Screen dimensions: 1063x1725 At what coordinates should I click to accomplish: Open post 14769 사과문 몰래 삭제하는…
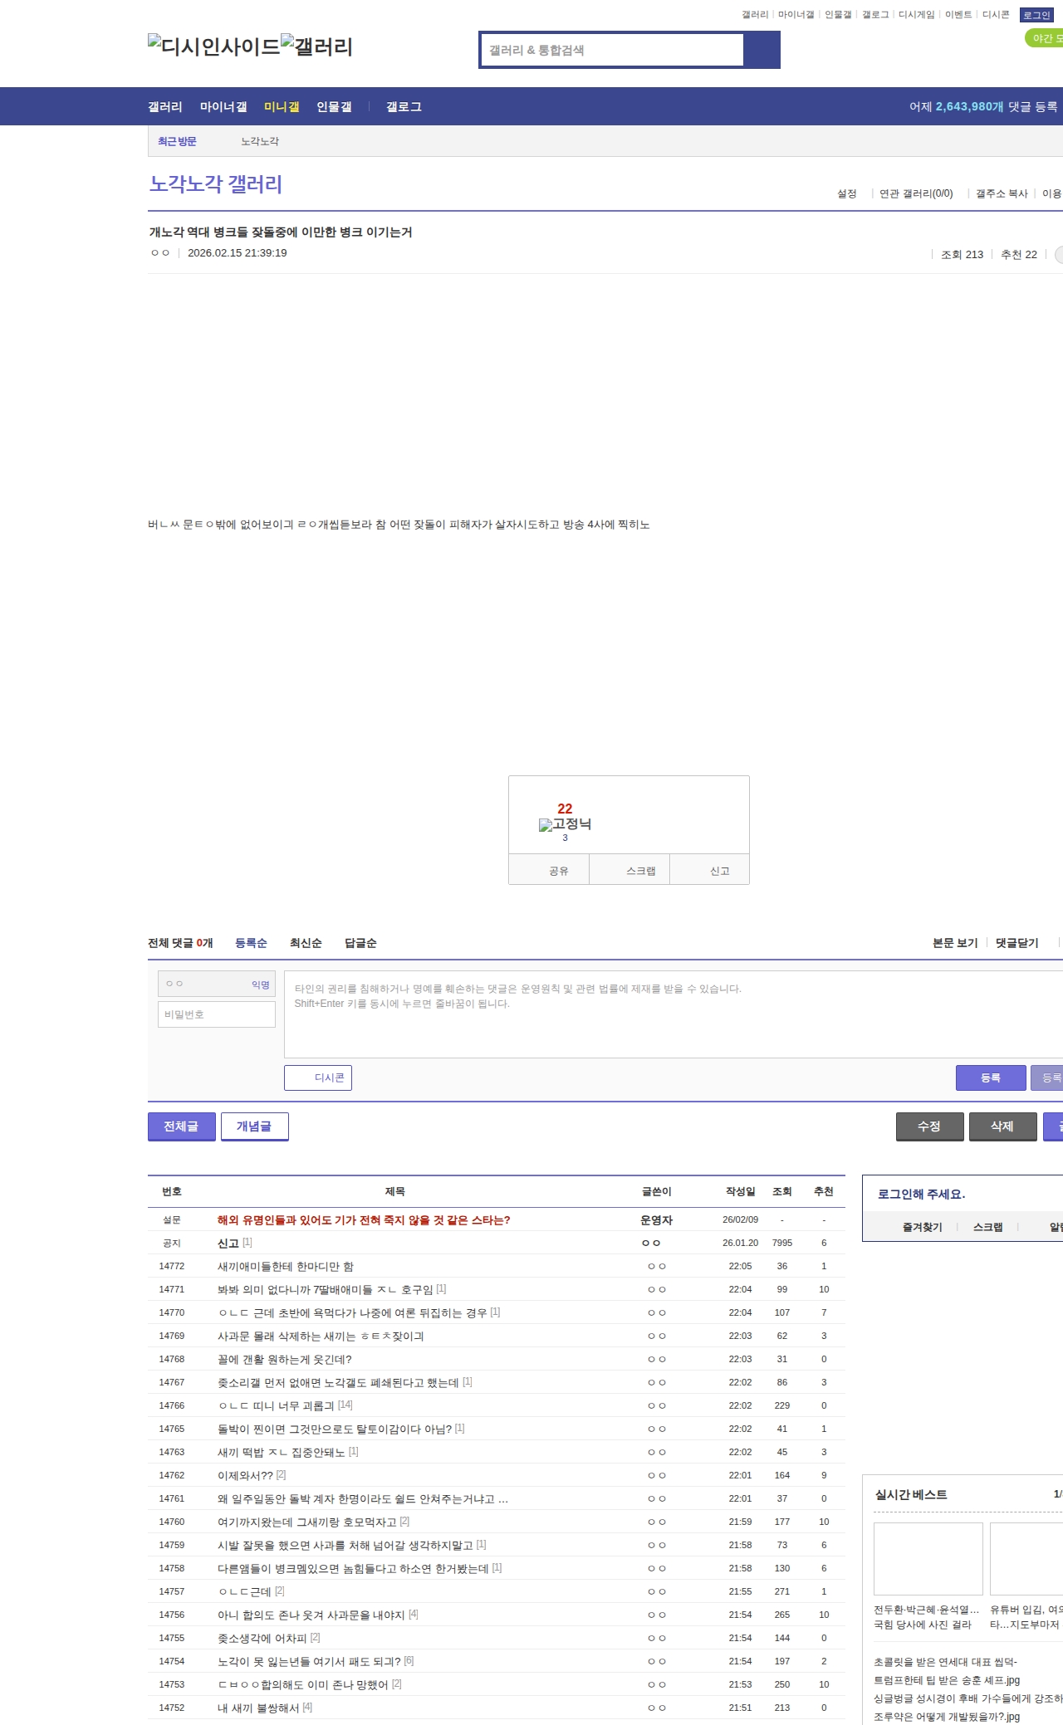(321, 1337)
